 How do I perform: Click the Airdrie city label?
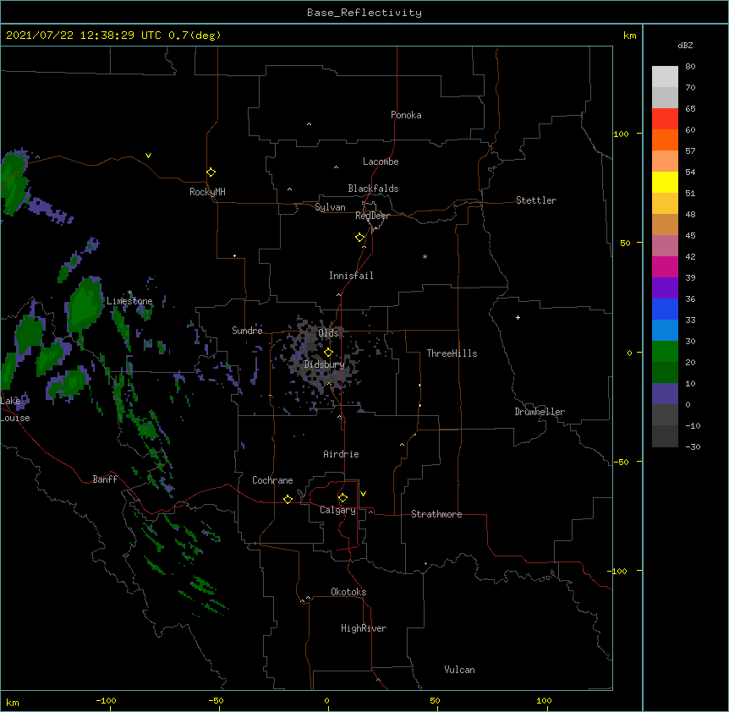(342, 454)
